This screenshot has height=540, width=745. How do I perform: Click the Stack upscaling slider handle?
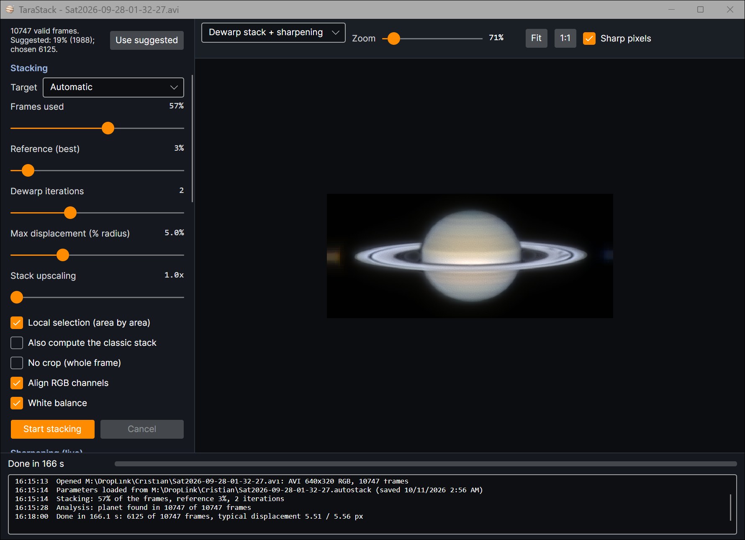point(17,297)
